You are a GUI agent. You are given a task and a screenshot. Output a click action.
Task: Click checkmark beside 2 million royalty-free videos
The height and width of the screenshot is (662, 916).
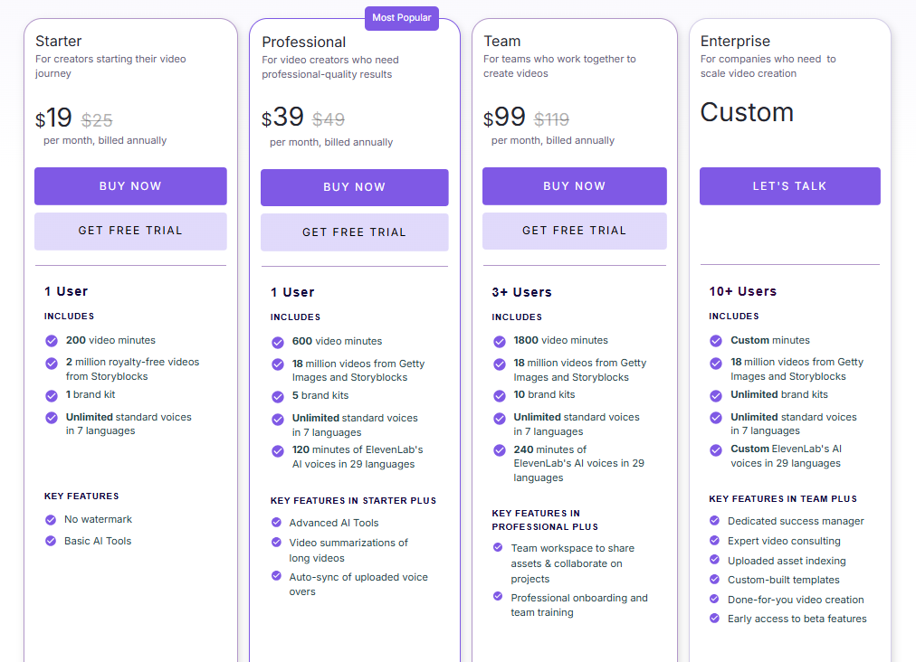pos(52,364)
